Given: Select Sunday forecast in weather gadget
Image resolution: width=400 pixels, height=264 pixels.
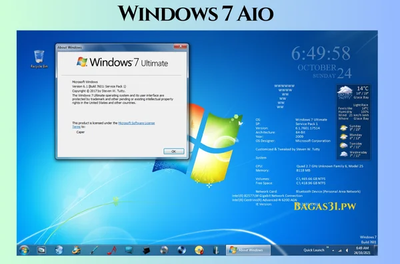Looking at the screenshot, I should 350,128.
